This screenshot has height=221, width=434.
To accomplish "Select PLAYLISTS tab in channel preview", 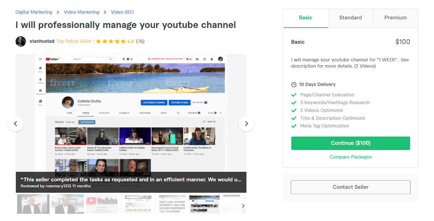I will 104,113.
